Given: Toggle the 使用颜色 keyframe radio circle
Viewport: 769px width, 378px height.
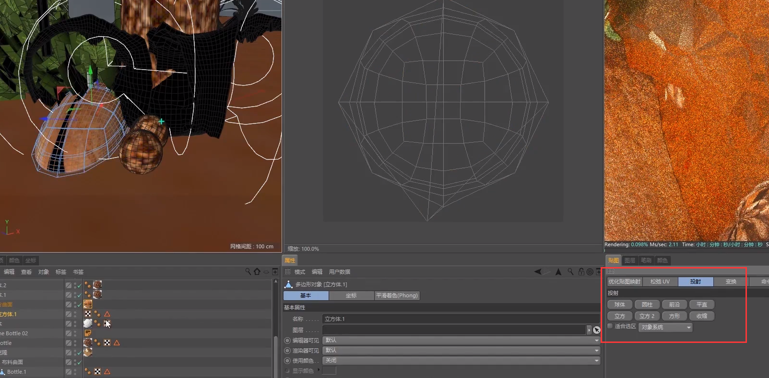Looking at the screenshot, I should 287,361.
